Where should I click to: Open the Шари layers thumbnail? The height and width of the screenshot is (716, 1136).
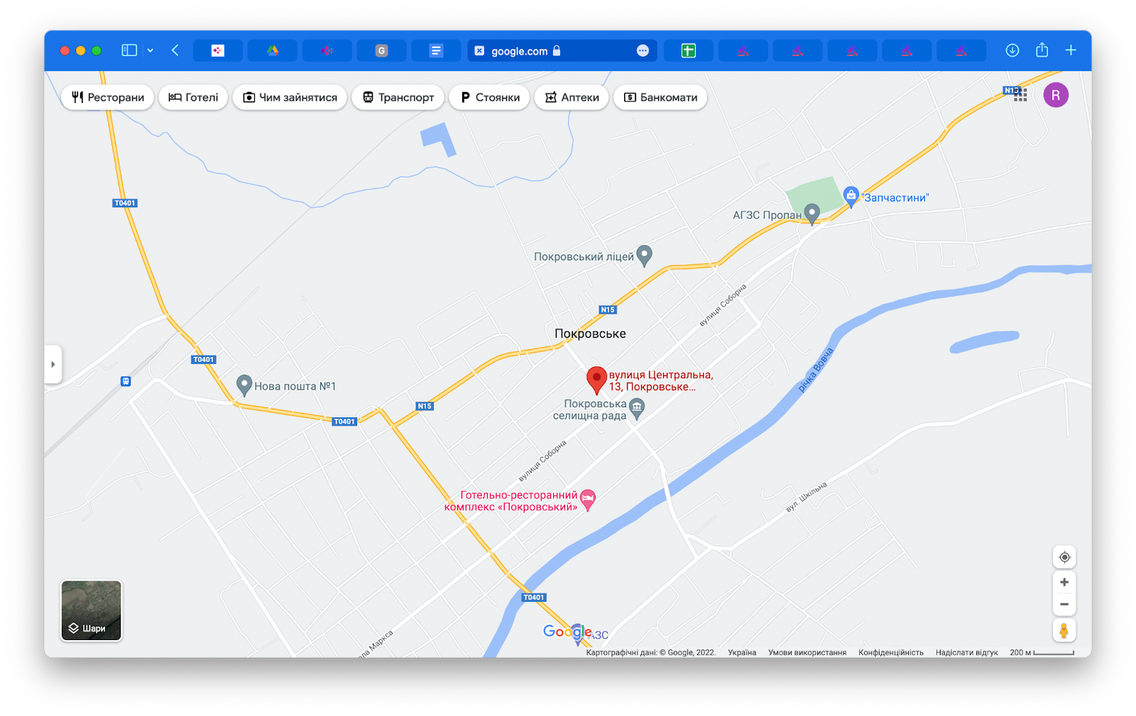pyautogui.click(x=92, y=611)
